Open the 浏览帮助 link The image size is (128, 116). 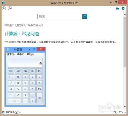pyautogui.click(x=21, y=25)
